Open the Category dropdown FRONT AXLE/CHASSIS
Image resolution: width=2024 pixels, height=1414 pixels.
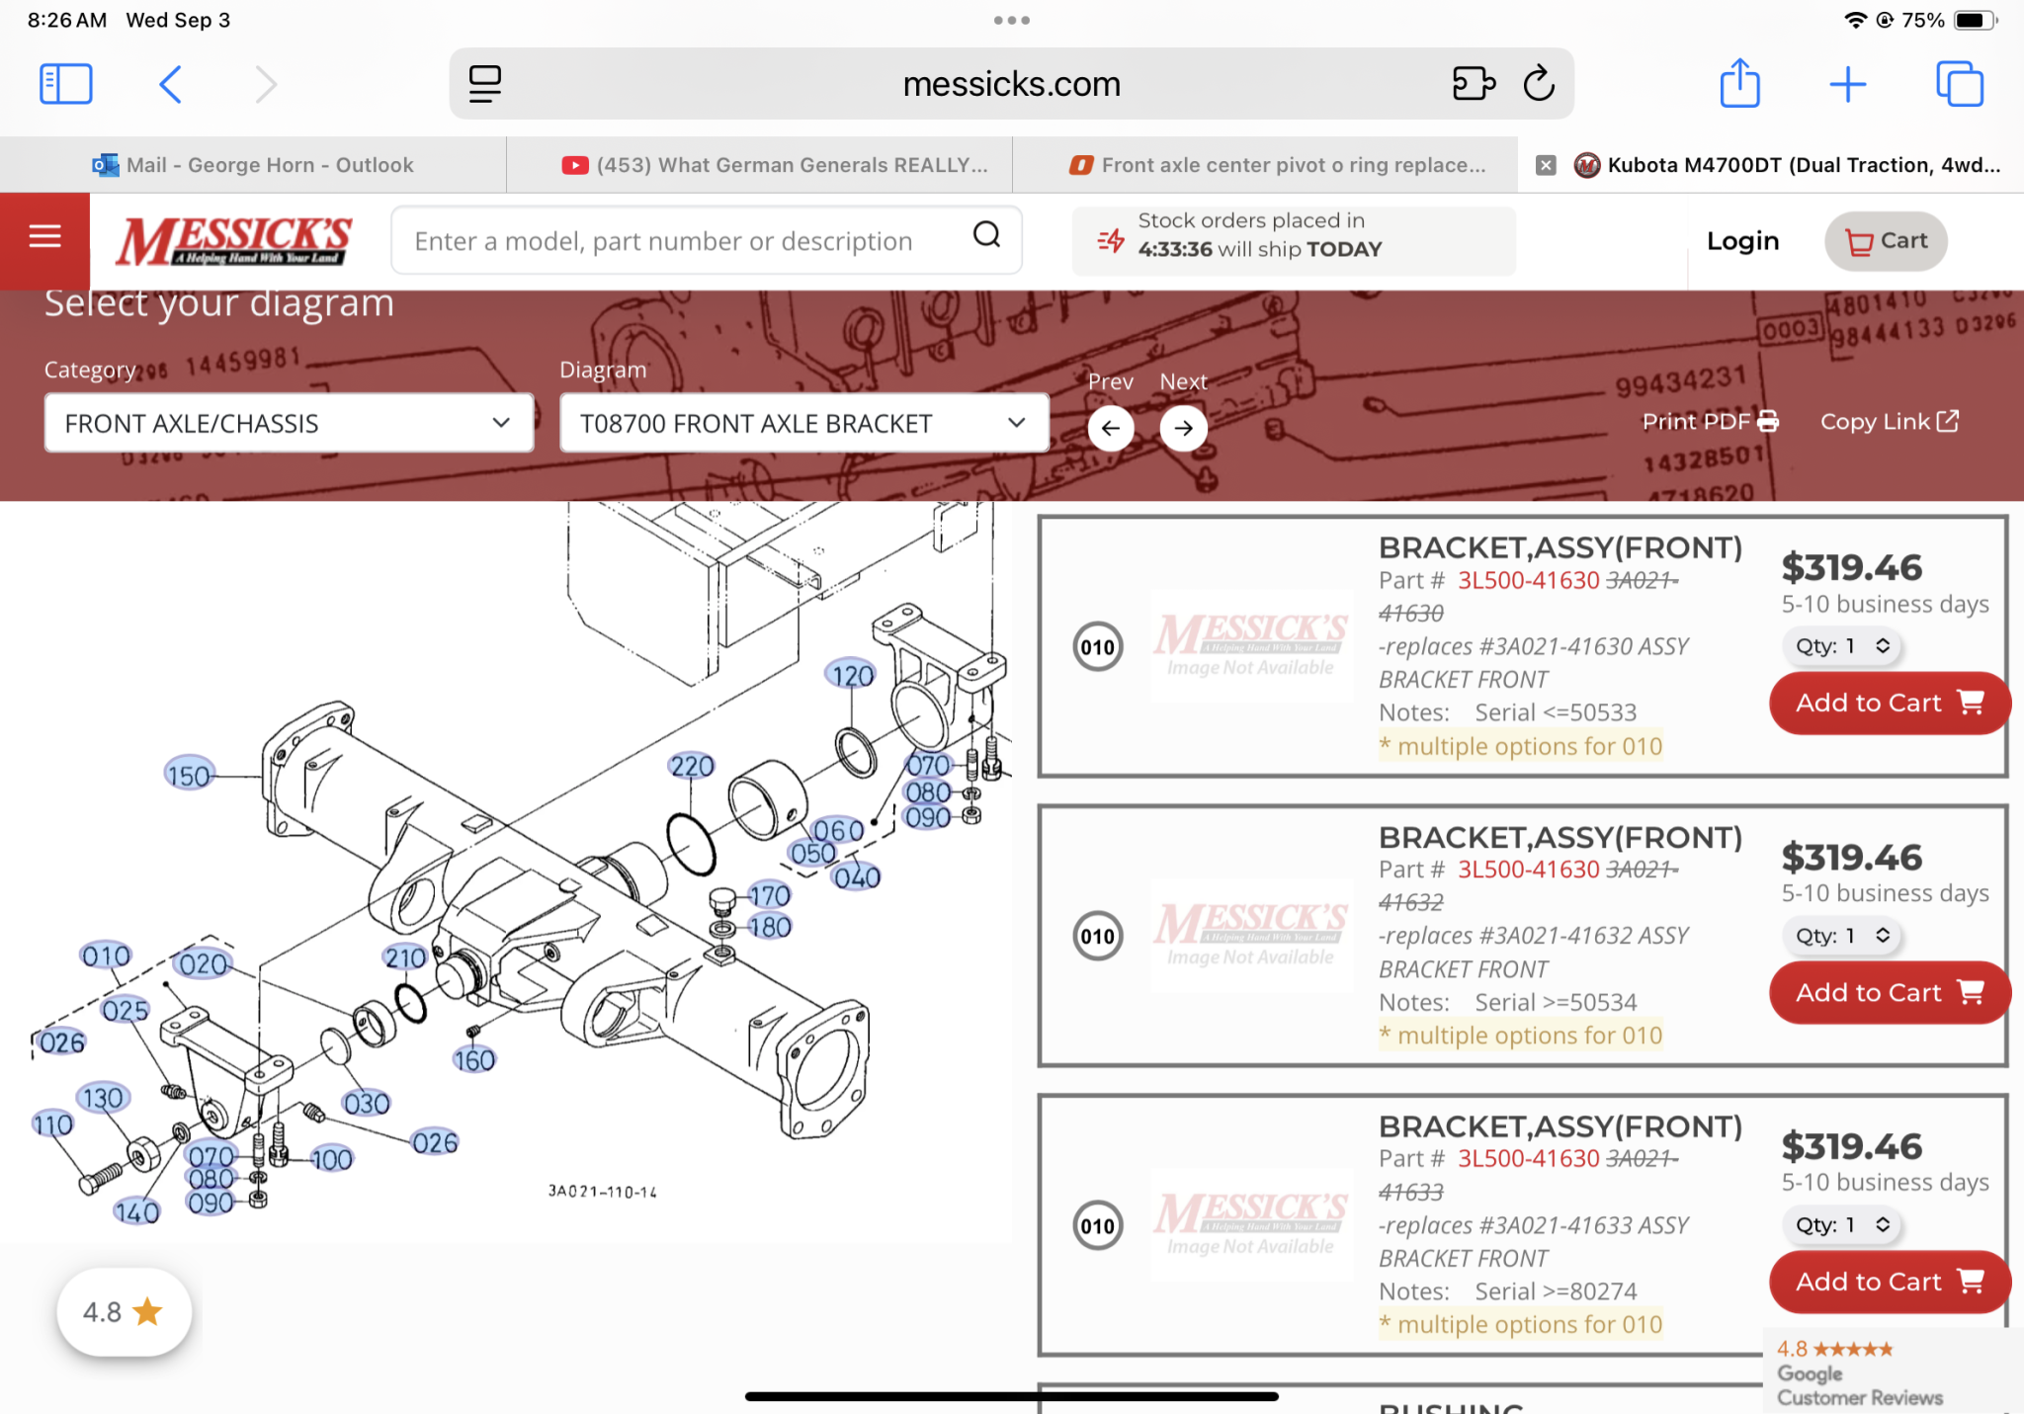pyautogui.click(x=289, y=424)
